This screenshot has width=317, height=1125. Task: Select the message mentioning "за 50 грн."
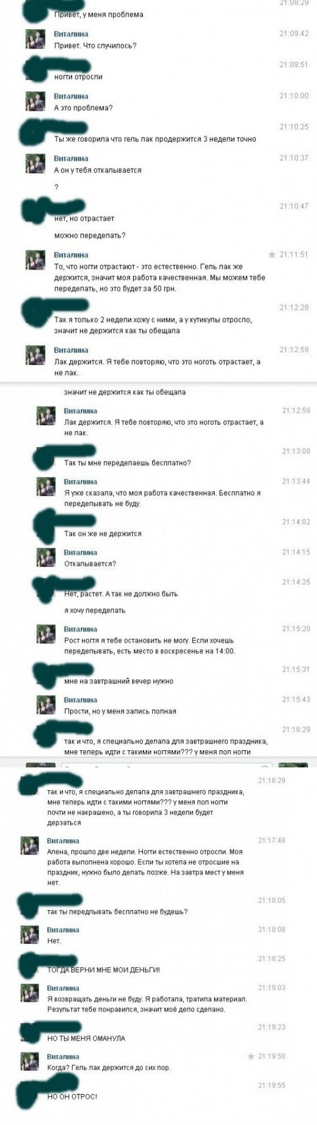160,277
